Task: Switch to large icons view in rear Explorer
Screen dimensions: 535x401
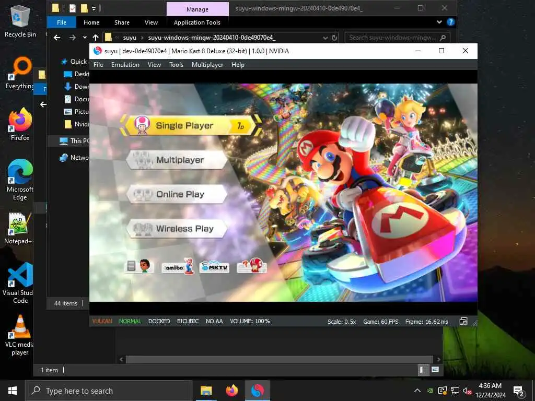Action: 435,370
